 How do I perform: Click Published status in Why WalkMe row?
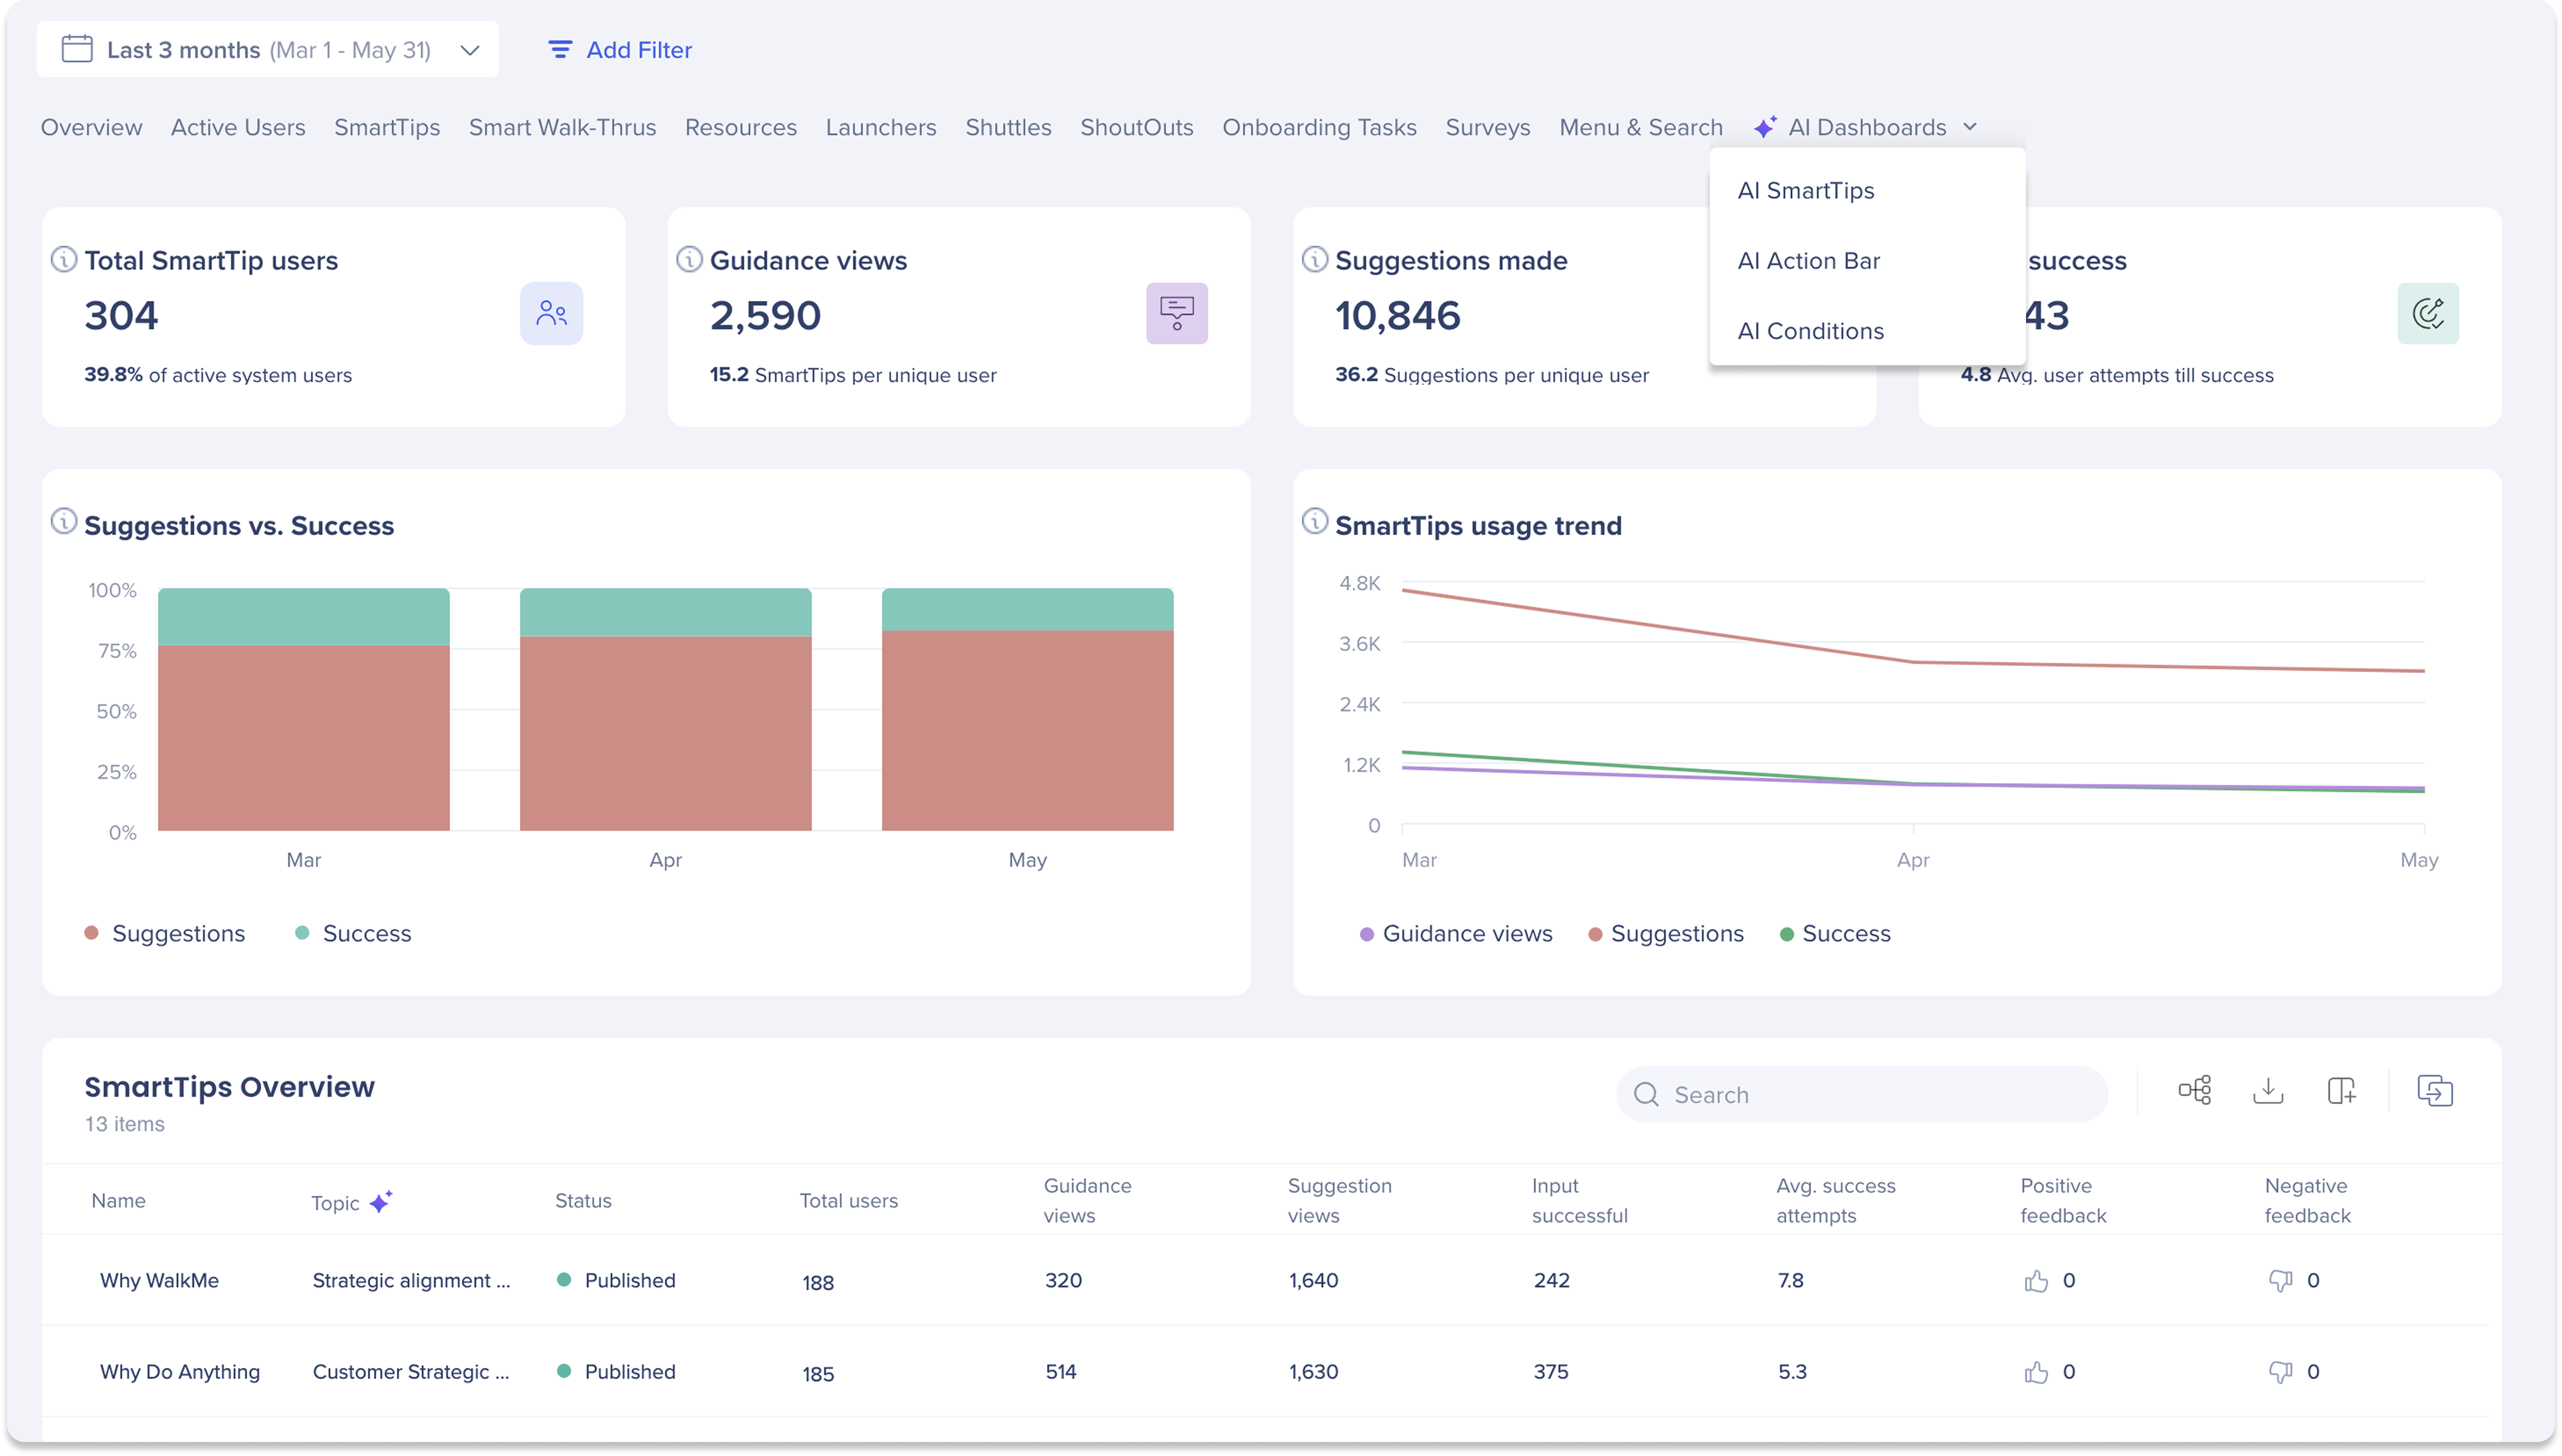point(616,1280)
